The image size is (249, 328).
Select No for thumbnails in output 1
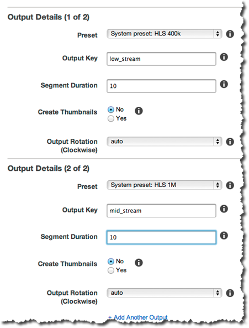111,110
